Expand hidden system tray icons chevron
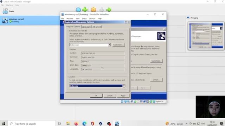Viewport: 225px width, 126px height. [x=186, y=124]
